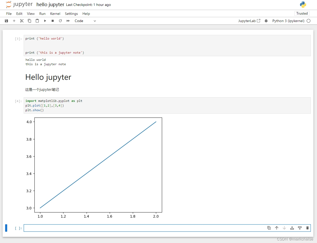
Task: Move the active cell down
Action: click(x=284, y=228)
